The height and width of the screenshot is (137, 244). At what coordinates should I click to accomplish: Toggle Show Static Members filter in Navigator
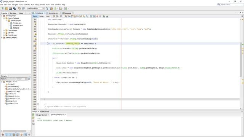click(x=10, y=134)
